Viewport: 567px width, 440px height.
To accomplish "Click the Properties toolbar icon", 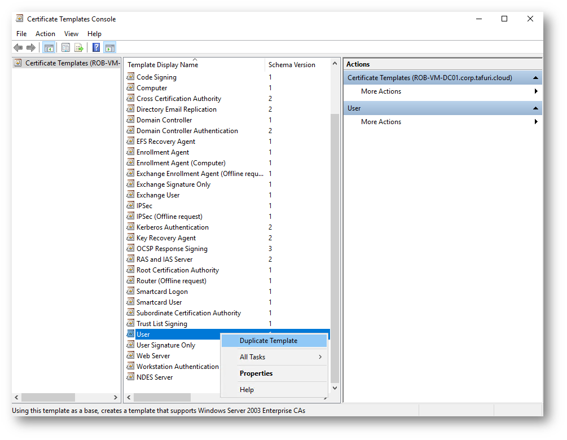I will pos(65,48).
